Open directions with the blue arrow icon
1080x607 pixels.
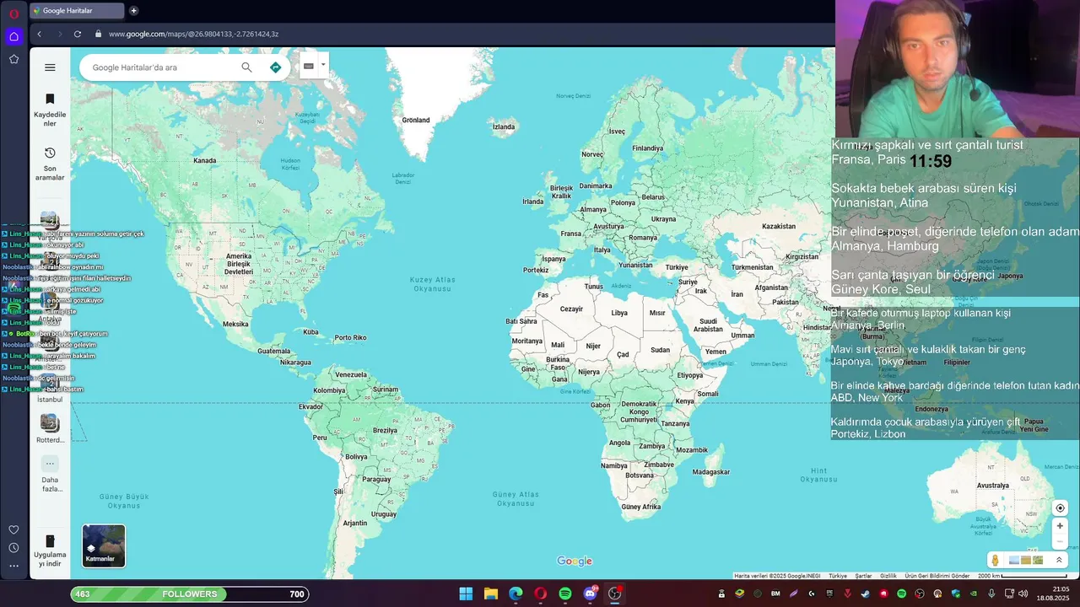pos(275,67)
